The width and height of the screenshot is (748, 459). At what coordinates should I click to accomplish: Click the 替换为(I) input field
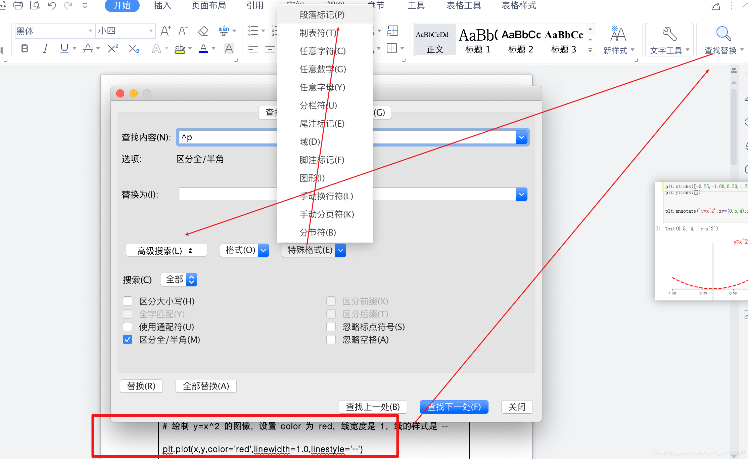[x=347, y=194]
